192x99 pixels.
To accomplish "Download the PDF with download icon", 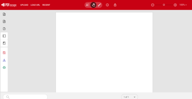I will [x=4, y=60].
